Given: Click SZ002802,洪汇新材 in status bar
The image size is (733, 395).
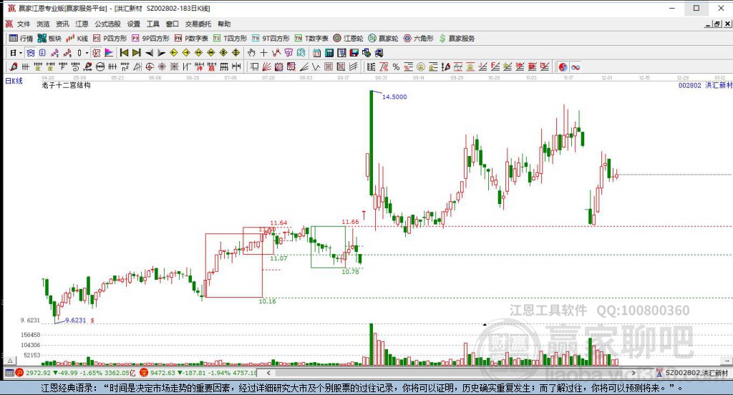Looking at the screenshot, I should [x=696, y=373].
